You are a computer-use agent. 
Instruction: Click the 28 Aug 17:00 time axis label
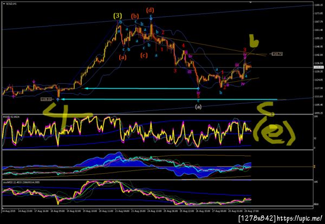click(251, 211)
